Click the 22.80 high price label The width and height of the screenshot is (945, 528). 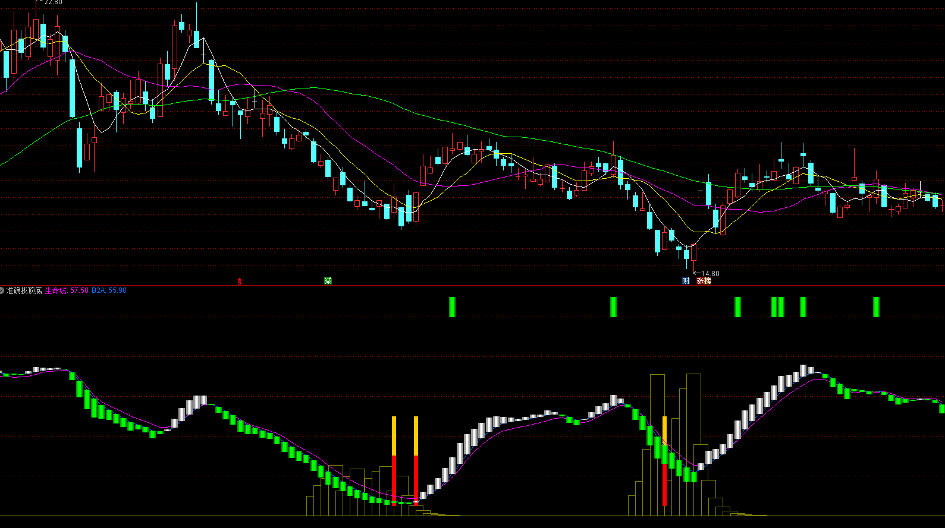(53, 2)
